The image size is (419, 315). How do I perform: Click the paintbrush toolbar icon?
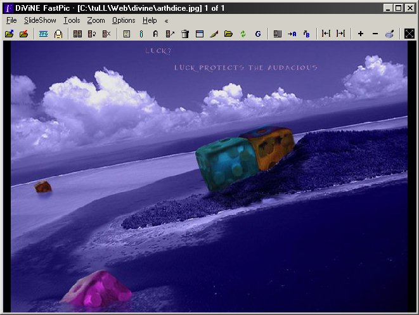tap(214, 34)
